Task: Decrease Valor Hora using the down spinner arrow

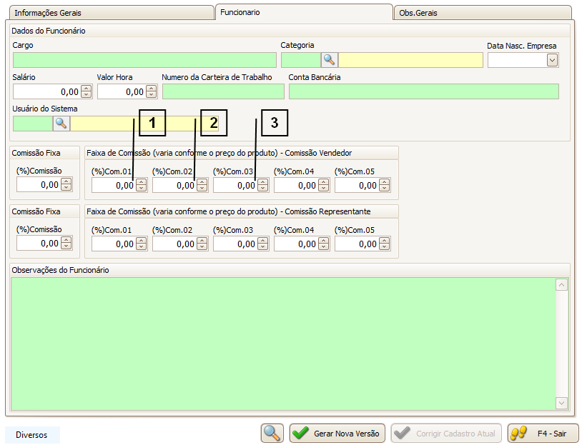Action: point(151,94)
